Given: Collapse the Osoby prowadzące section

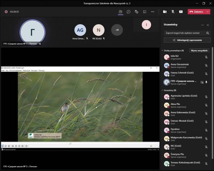Looking at the screenshot, I should click(162, 50).
